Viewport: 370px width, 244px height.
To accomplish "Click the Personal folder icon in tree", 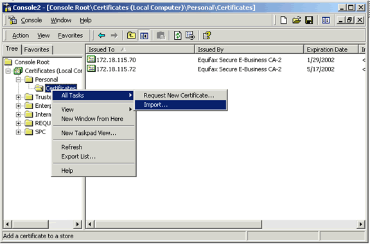I will pos(28,79).
